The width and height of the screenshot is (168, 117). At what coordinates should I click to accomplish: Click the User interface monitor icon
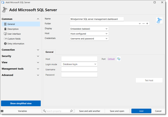(5, 34)
